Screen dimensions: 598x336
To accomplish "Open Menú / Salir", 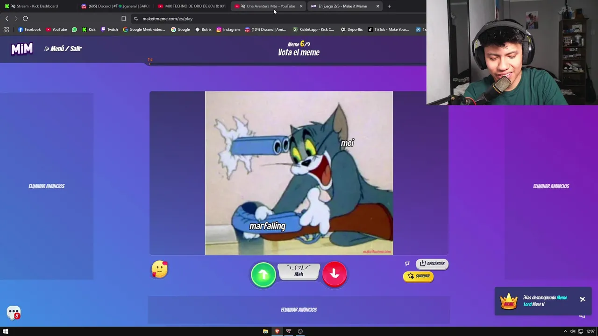I will 63,49.
